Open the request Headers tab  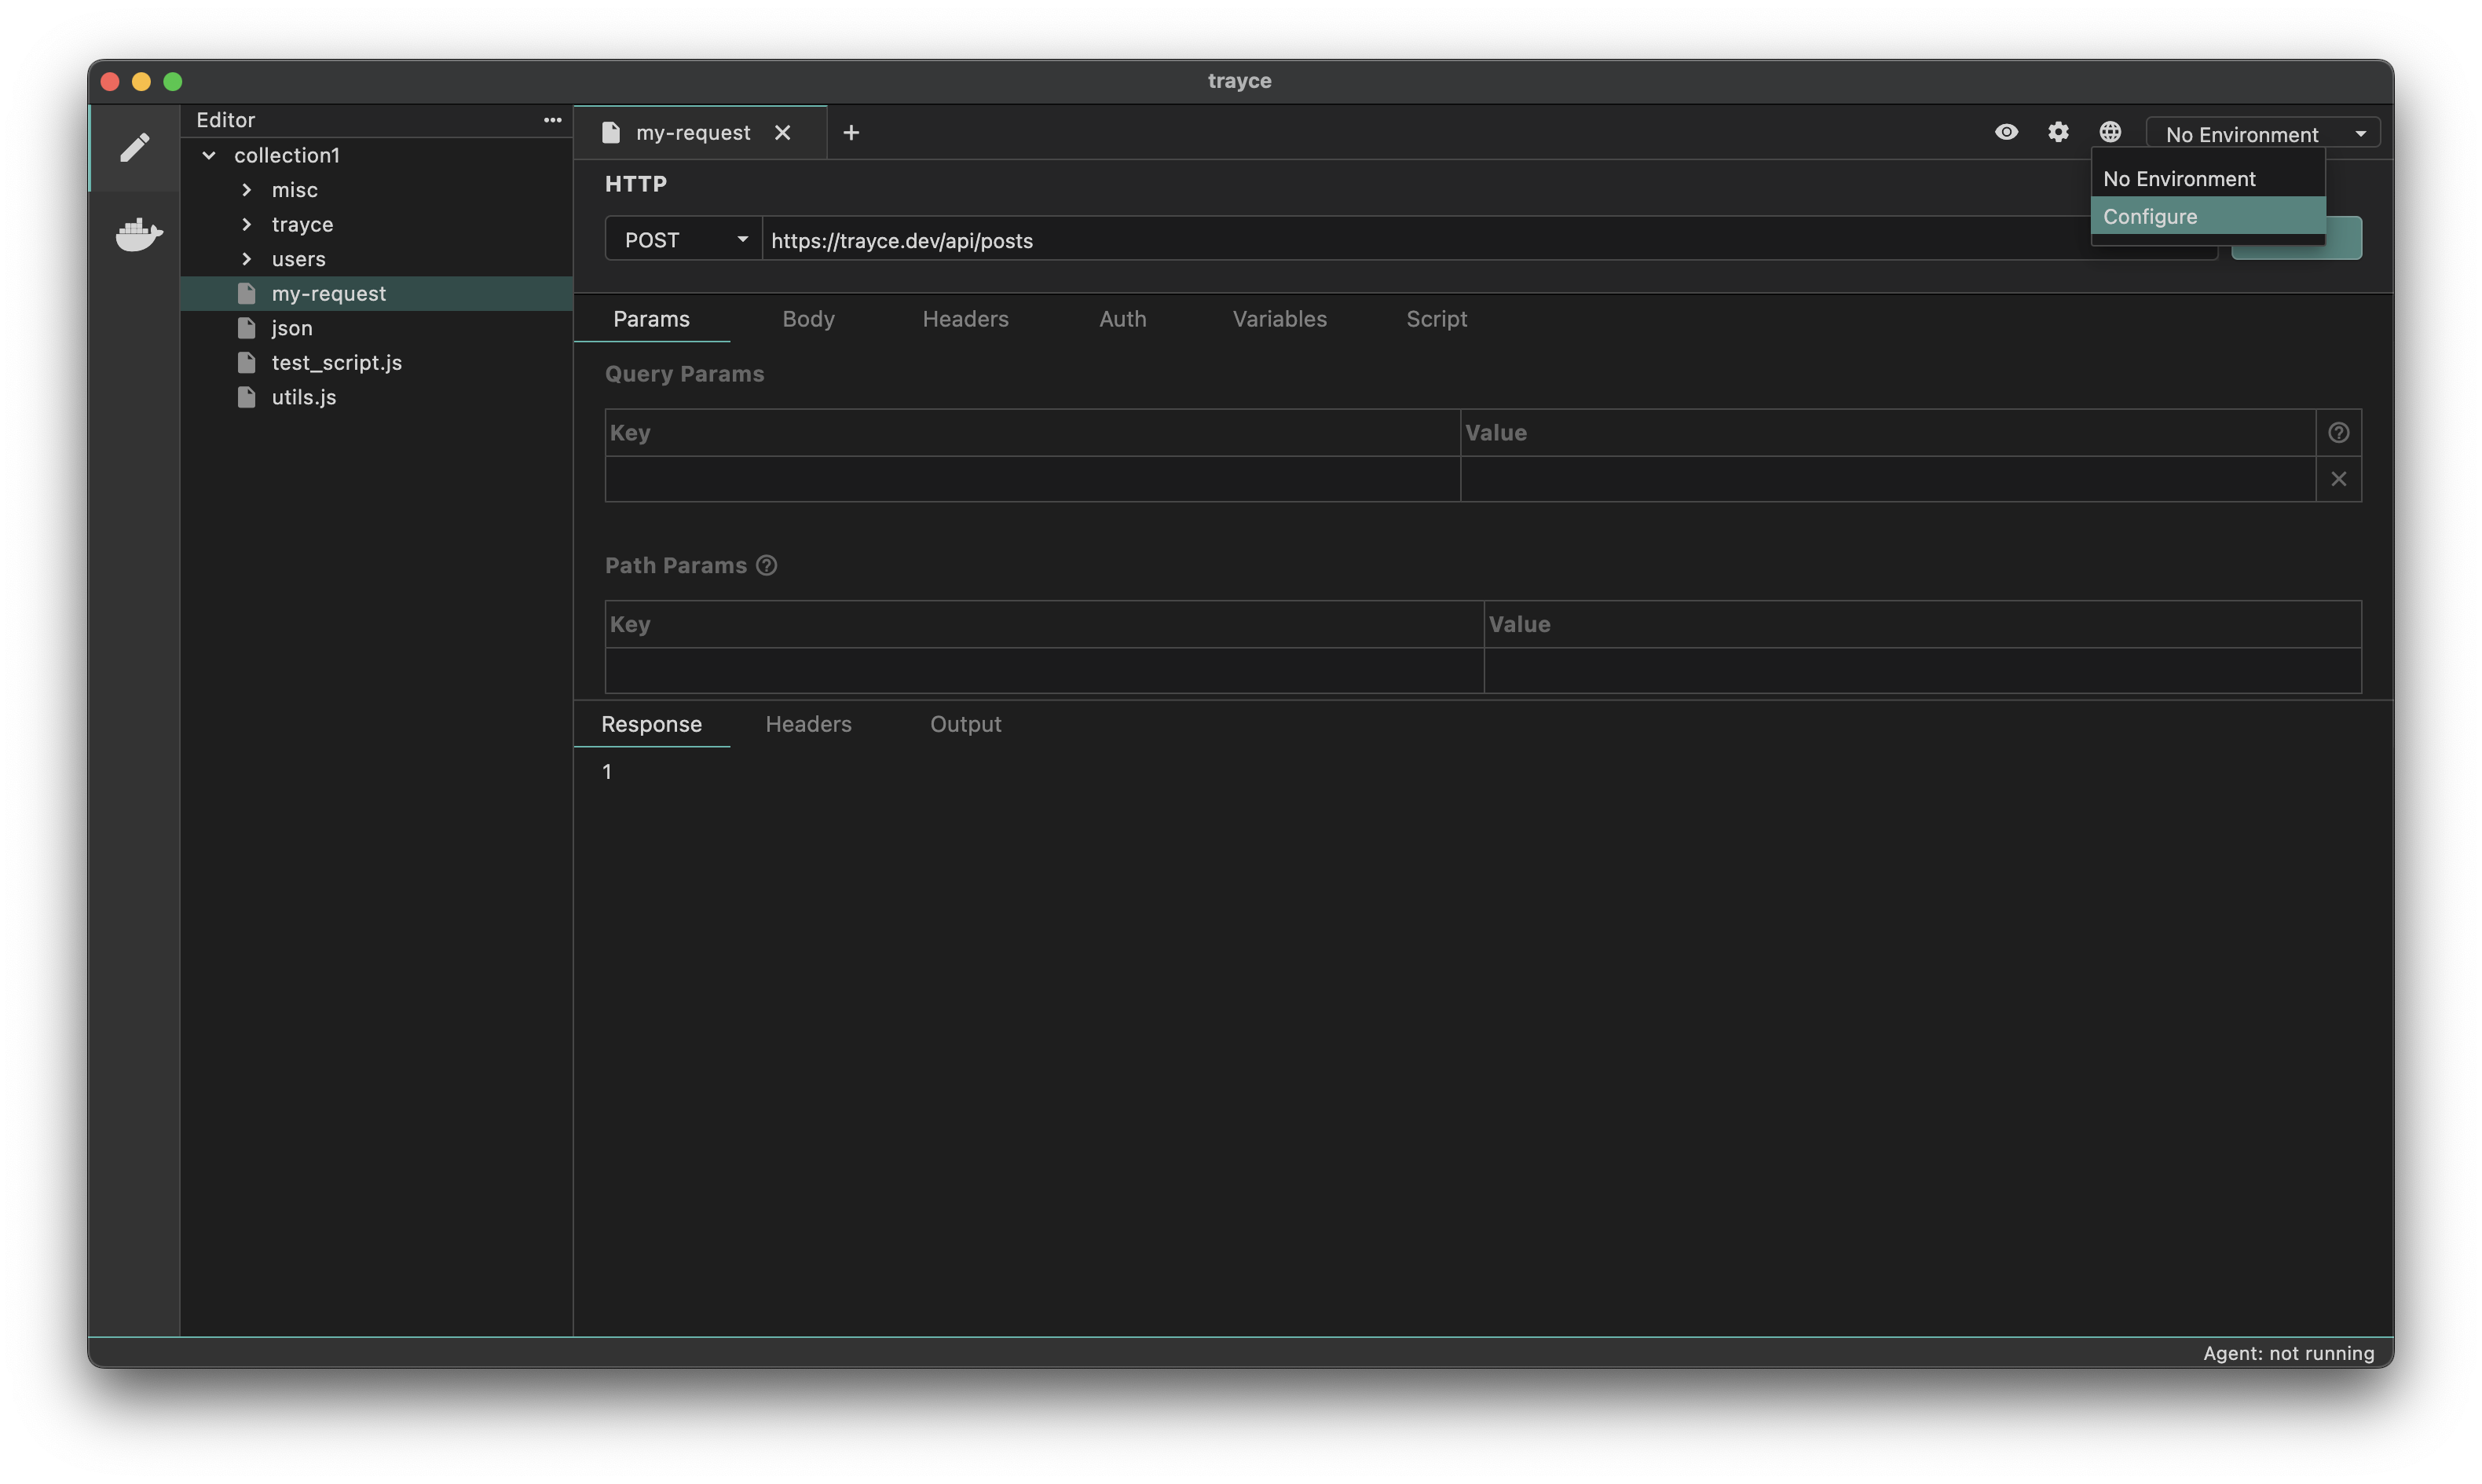[x=965, y=319]
